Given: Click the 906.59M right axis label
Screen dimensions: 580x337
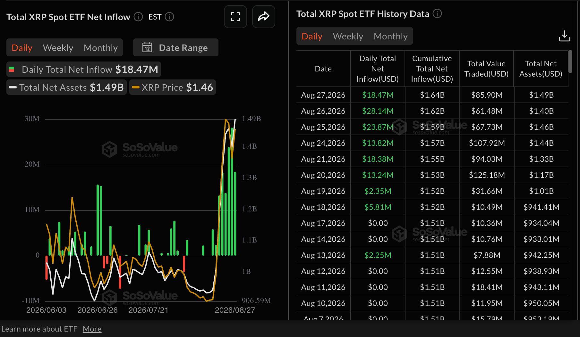Looking at the screenshot, I should (x=256, y=300).
